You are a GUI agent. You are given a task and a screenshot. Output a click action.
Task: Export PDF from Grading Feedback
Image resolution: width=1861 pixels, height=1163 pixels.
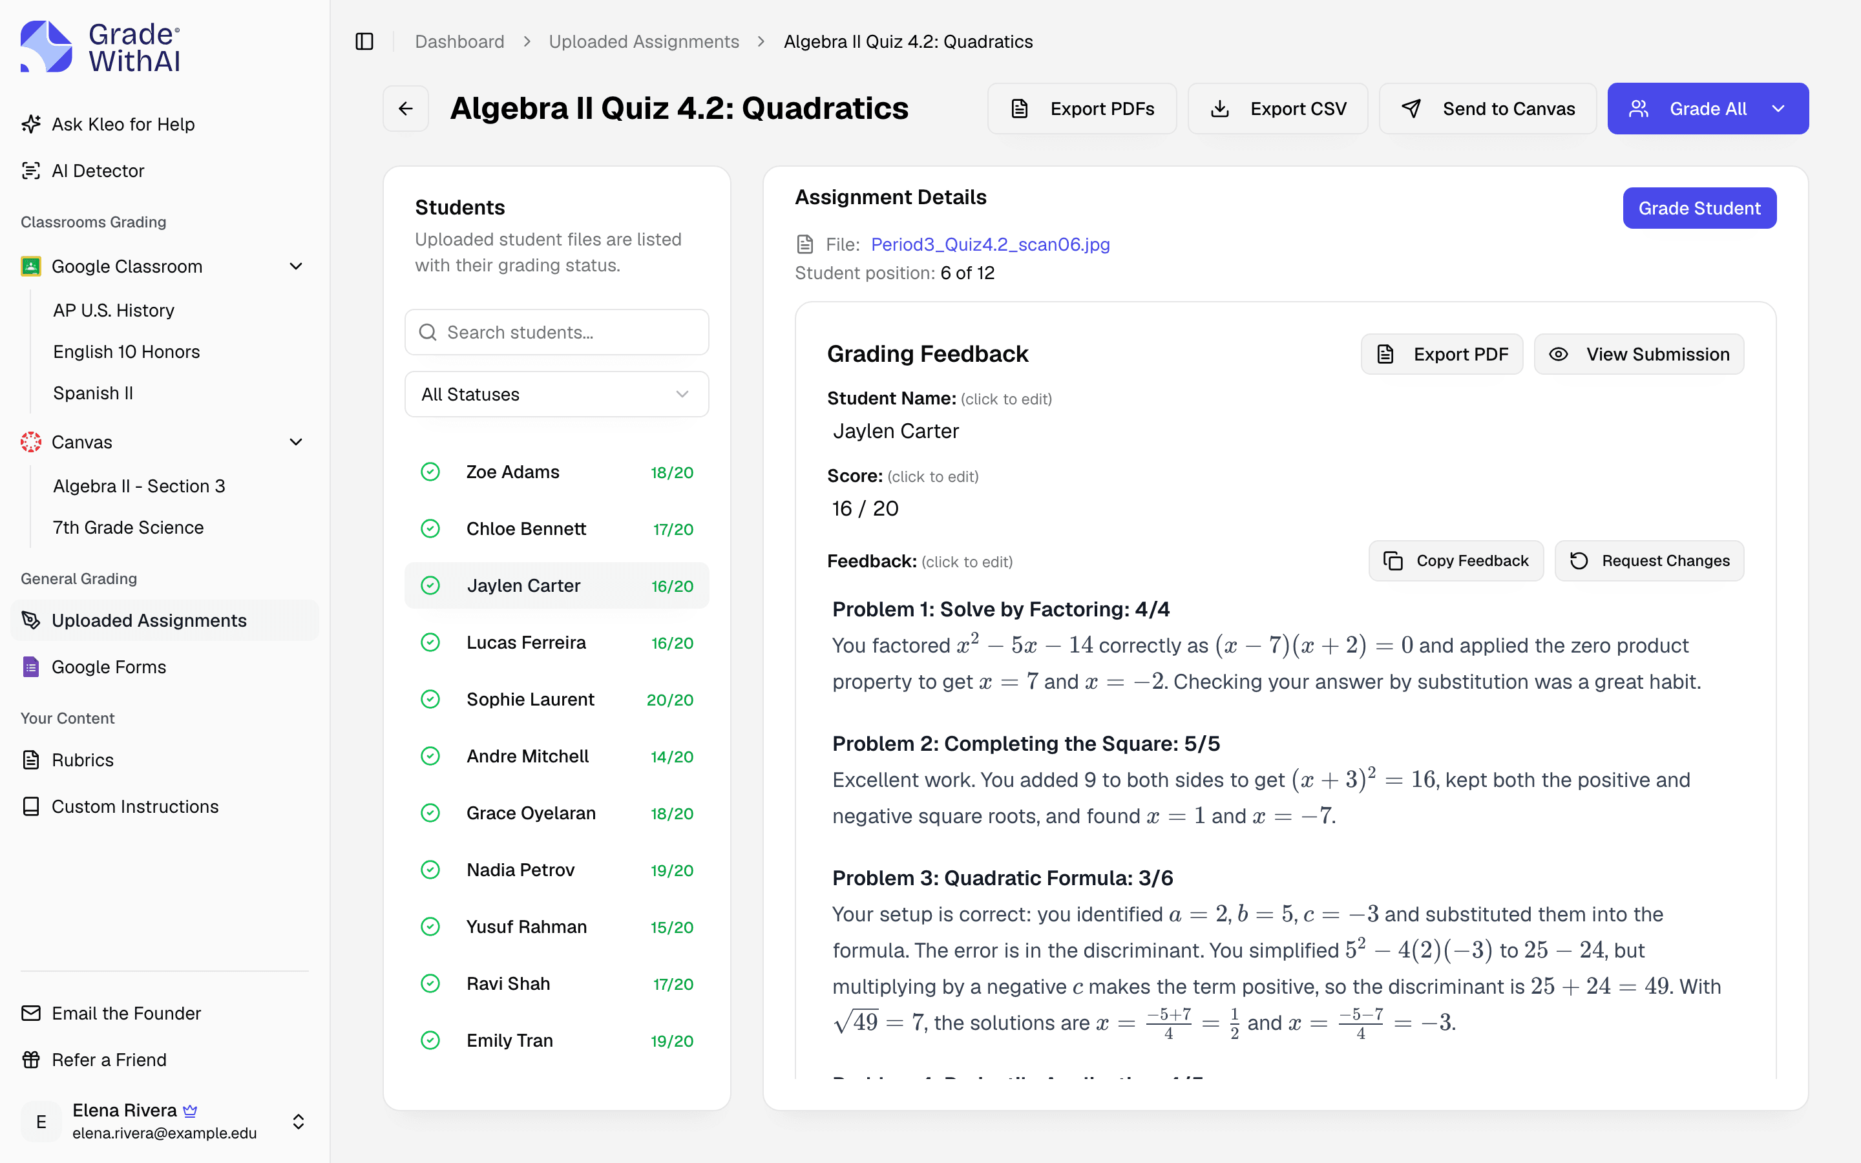click(x=1442, y=354)
